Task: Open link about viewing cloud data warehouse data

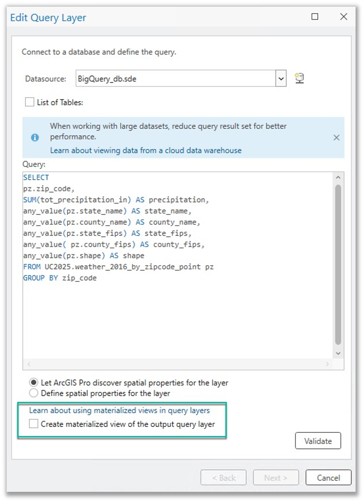Action: pyautogui.click(x=146, y=150)
